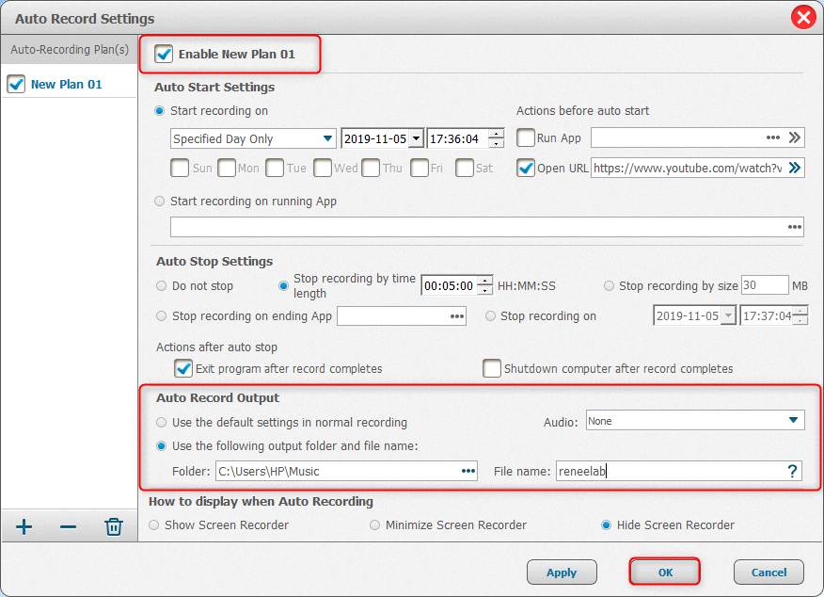
Task: Adjust time length 00:05:00 spinner
Action: point(484,285)
